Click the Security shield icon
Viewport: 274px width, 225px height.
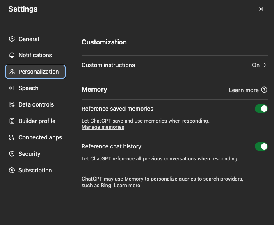point(12,154)
